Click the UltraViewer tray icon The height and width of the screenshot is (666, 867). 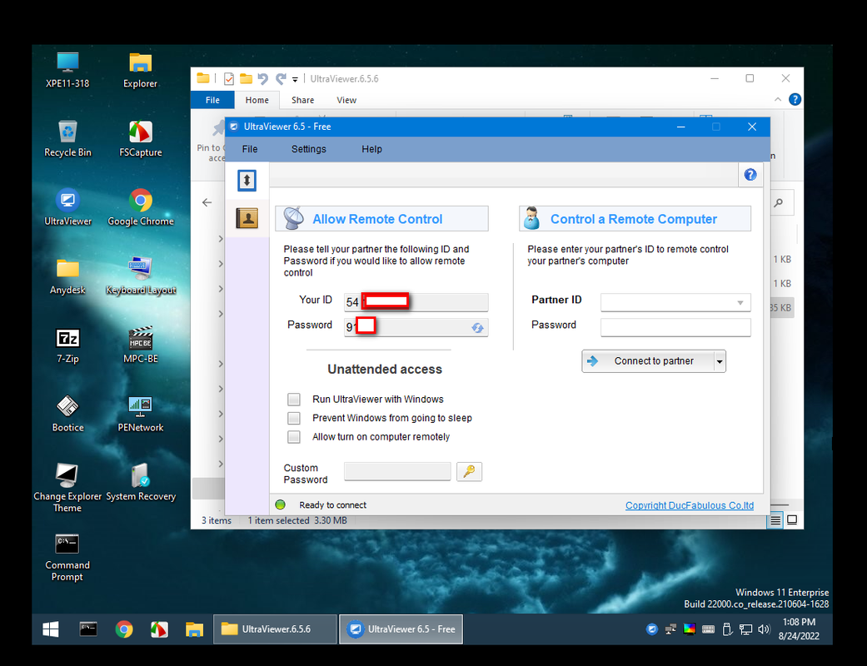(652, 629)
